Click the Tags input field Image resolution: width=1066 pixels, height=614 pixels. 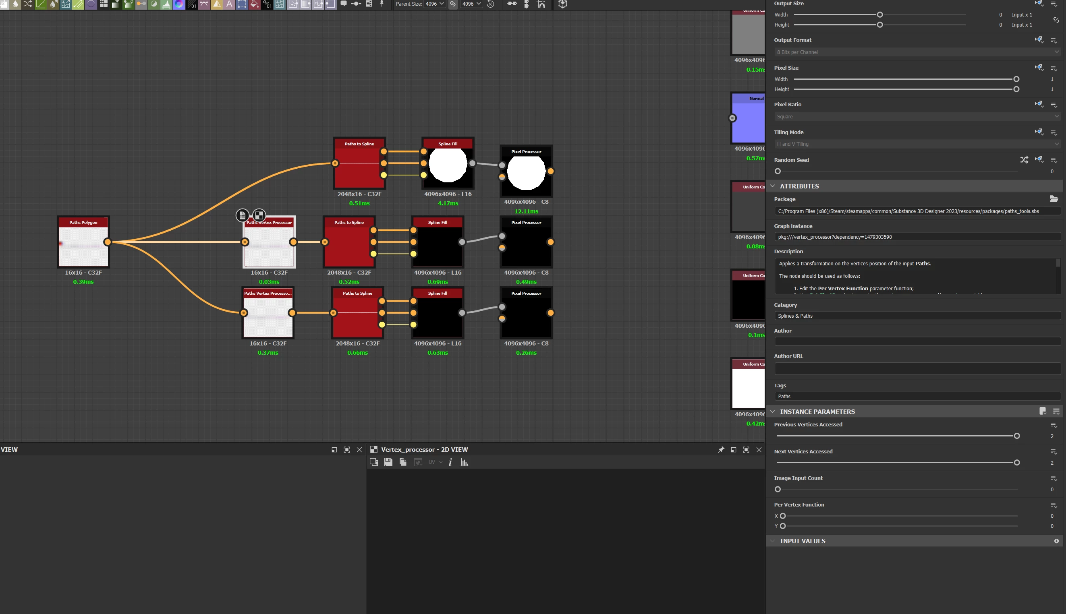pos(917,397)
